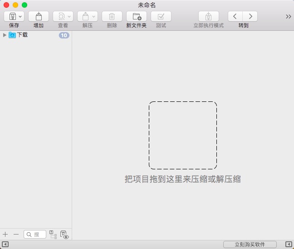Go back with the left arrow

(x=235, y=16)
